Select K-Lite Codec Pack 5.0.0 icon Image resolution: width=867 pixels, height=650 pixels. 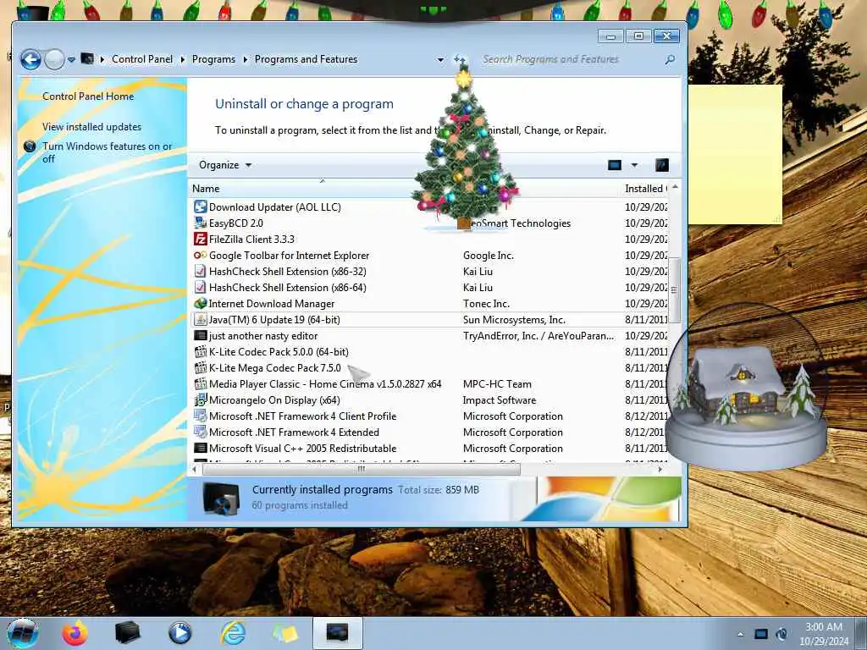coord(200,351)
